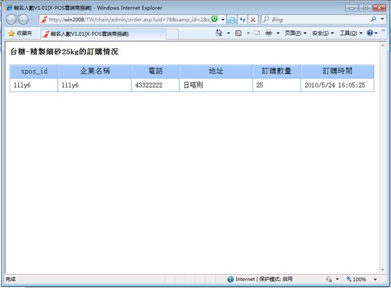Expand the address bar history dropdown arrow
The image size is (391, 288).
[223, 19]
